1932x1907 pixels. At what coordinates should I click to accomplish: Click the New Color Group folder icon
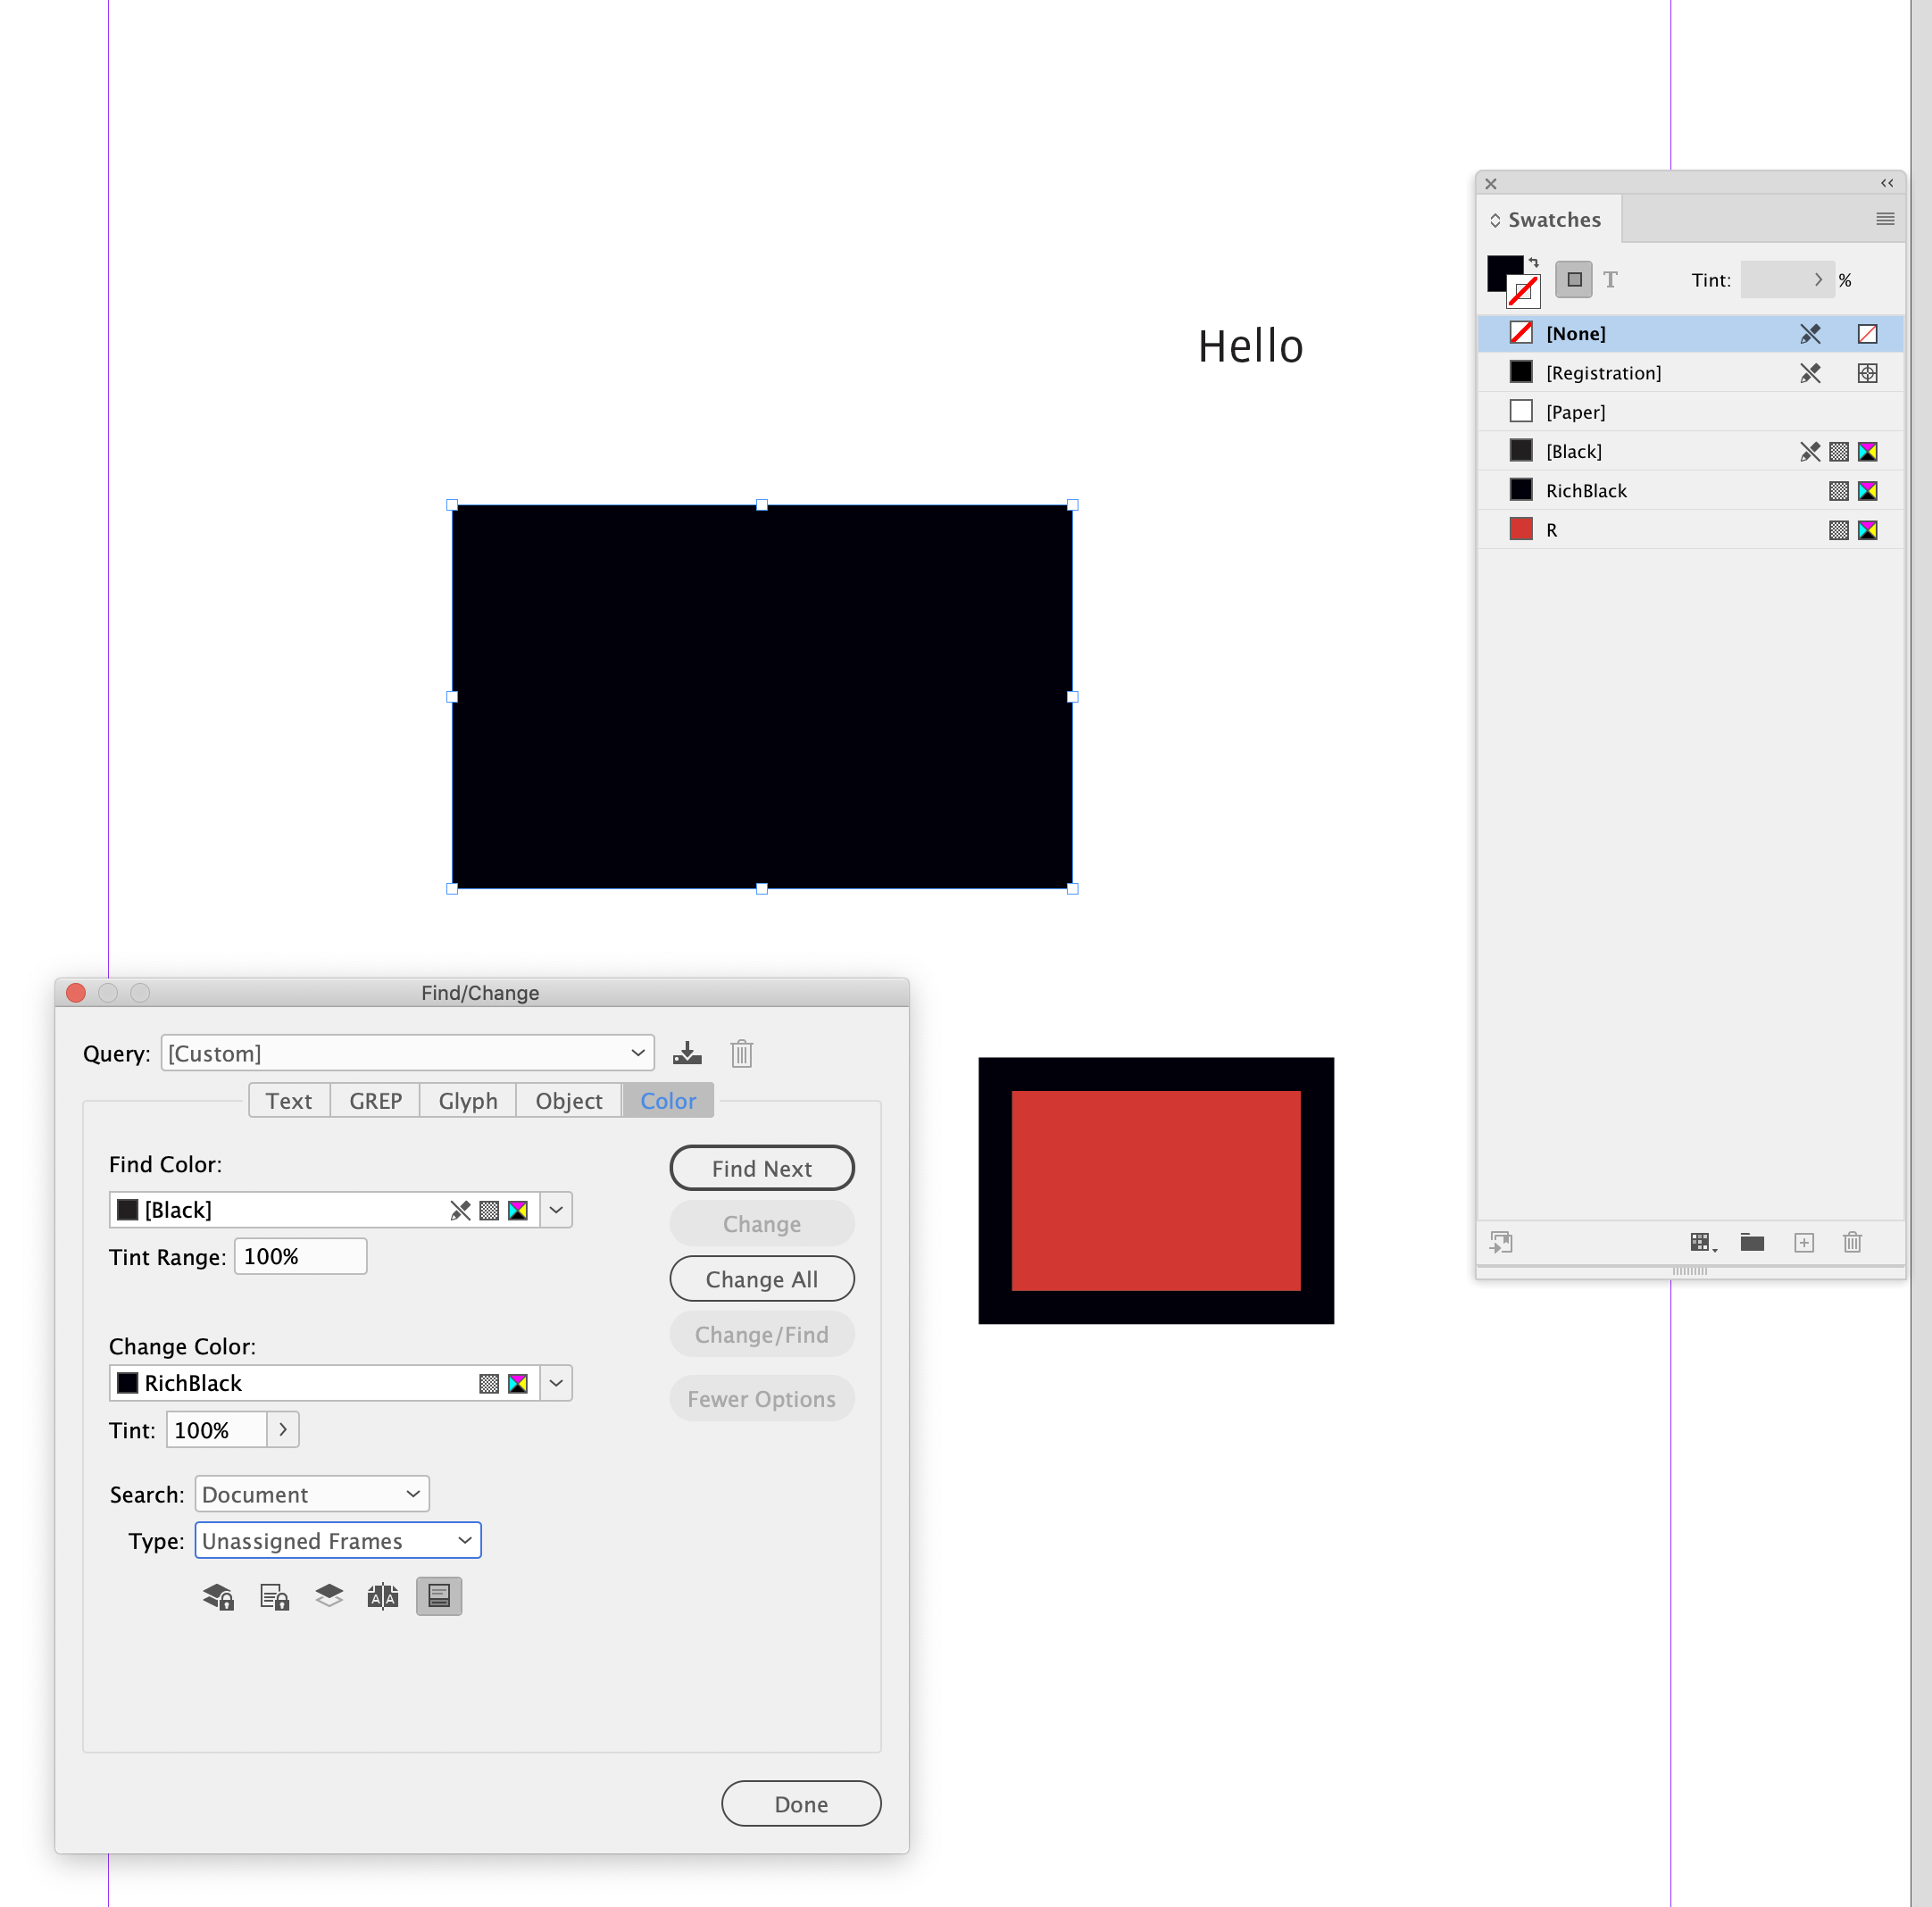pos(1752,1242)
